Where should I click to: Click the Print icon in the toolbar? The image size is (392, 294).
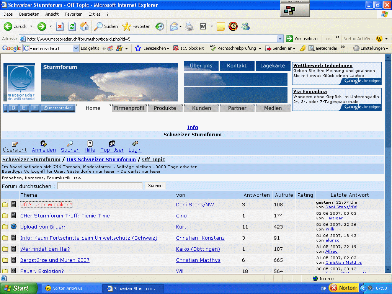[x=189, y=26]
